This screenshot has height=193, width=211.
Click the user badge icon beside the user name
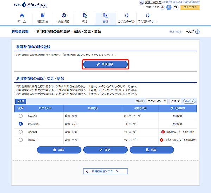[142, 2]
